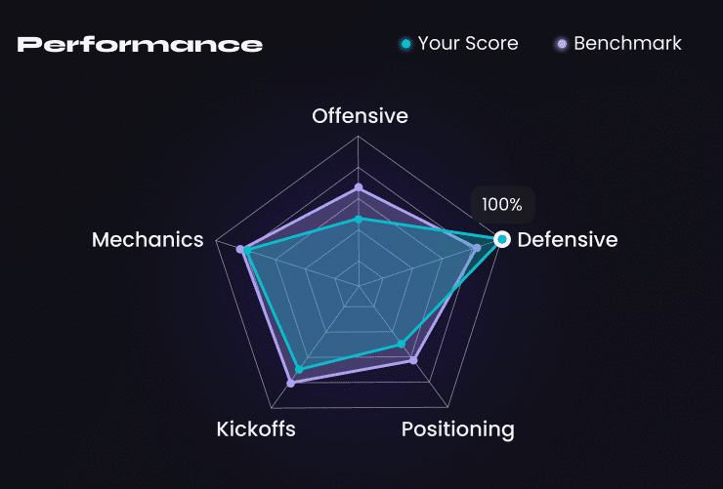Viewport: 723px width, 489px height.
Task: Select the Benchmark point on Offensive axis
Action: click(x=359, y=187)
